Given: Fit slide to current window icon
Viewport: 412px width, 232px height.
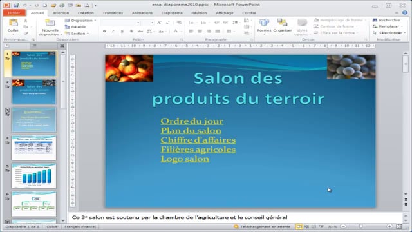Looking at the screenshot, I should tap(399, 226).
